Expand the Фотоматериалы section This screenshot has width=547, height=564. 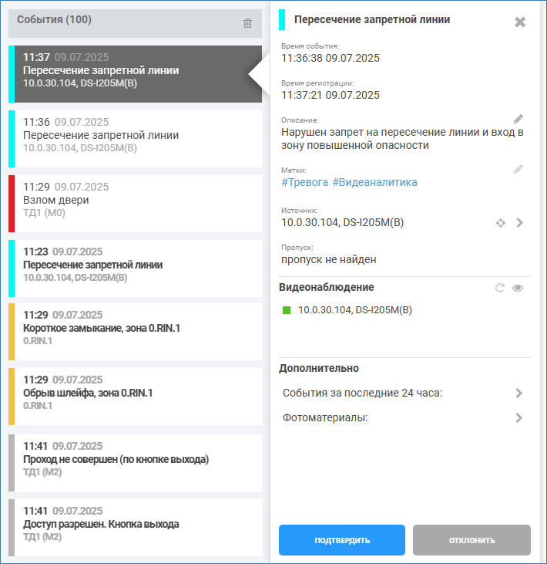pyautogui.click(x=402, y=417)
